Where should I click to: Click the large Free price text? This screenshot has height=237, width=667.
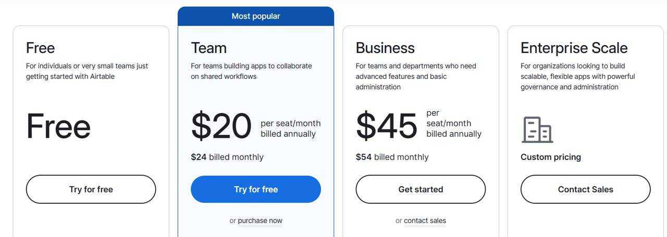click(58, 127)
